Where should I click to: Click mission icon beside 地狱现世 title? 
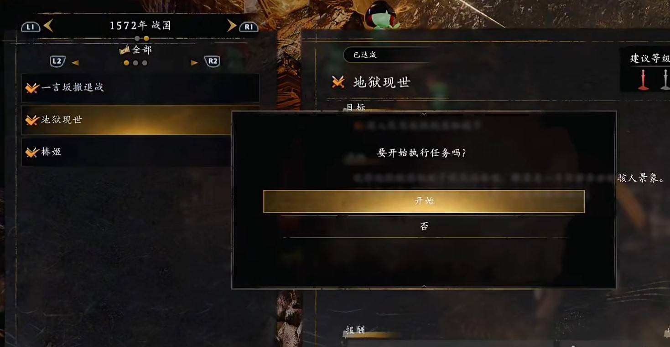pos(338,82)
